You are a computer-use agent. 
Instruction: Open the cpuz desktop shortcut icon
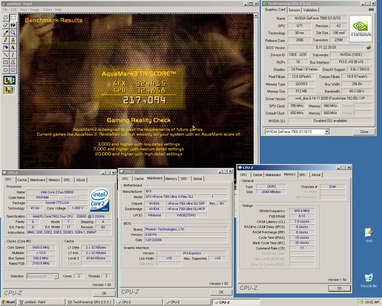pos(369,235)
